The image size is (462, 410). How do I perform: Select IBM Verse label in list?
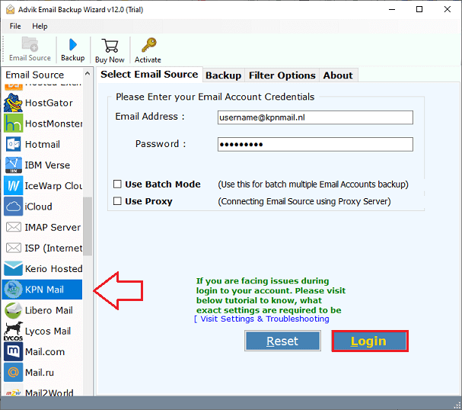click(x=47, y=165)
